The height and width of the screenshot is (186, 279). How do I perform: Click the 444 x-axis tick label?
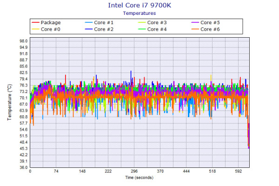pyautogui.click(x=186, y=171)
